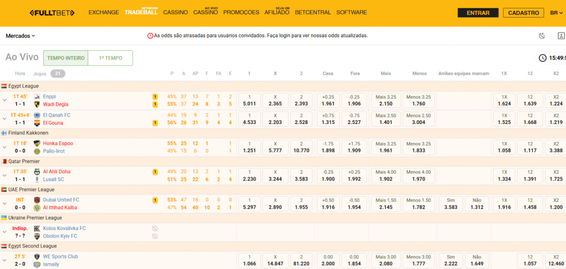Open the EXCHANGE menu
Screen dimensions: 566x269
tap(103, 13)
